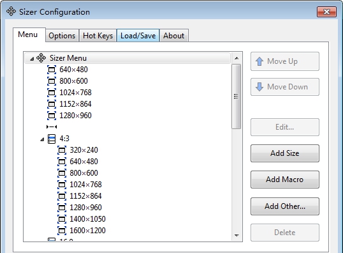Select 640×480 text under 4:3

(84, 162)
